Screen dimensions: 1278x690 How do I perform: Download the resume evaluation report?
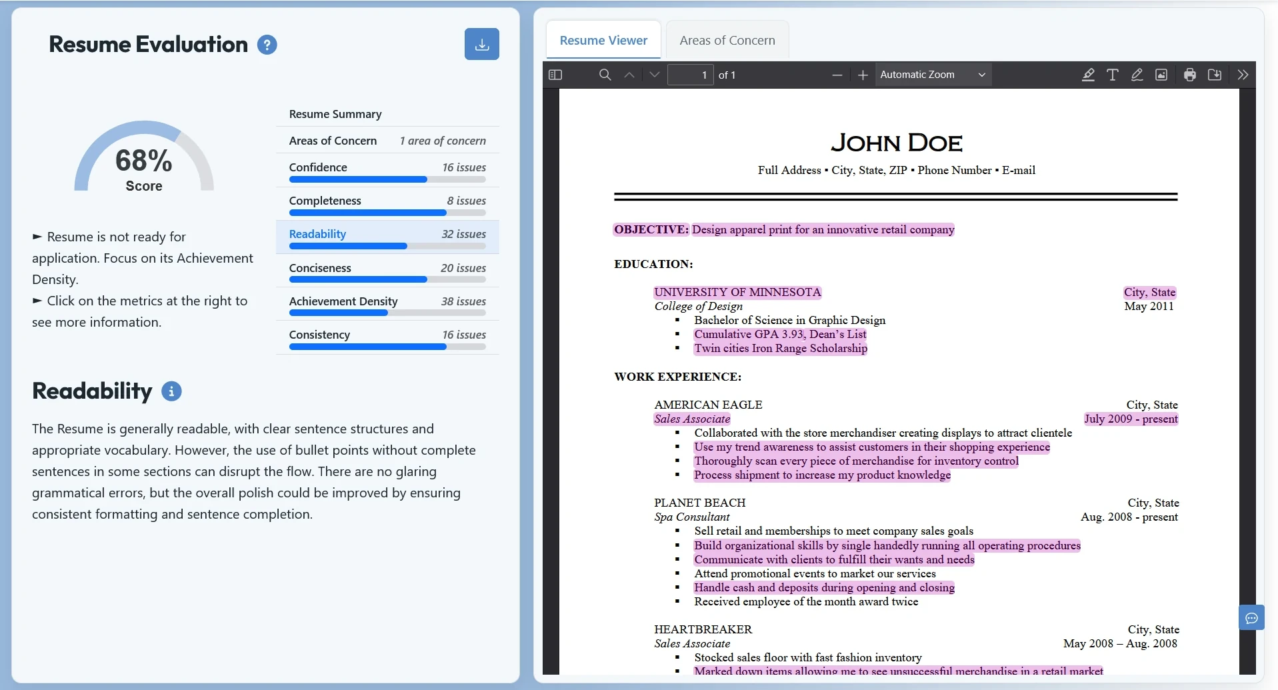(481, 44)
